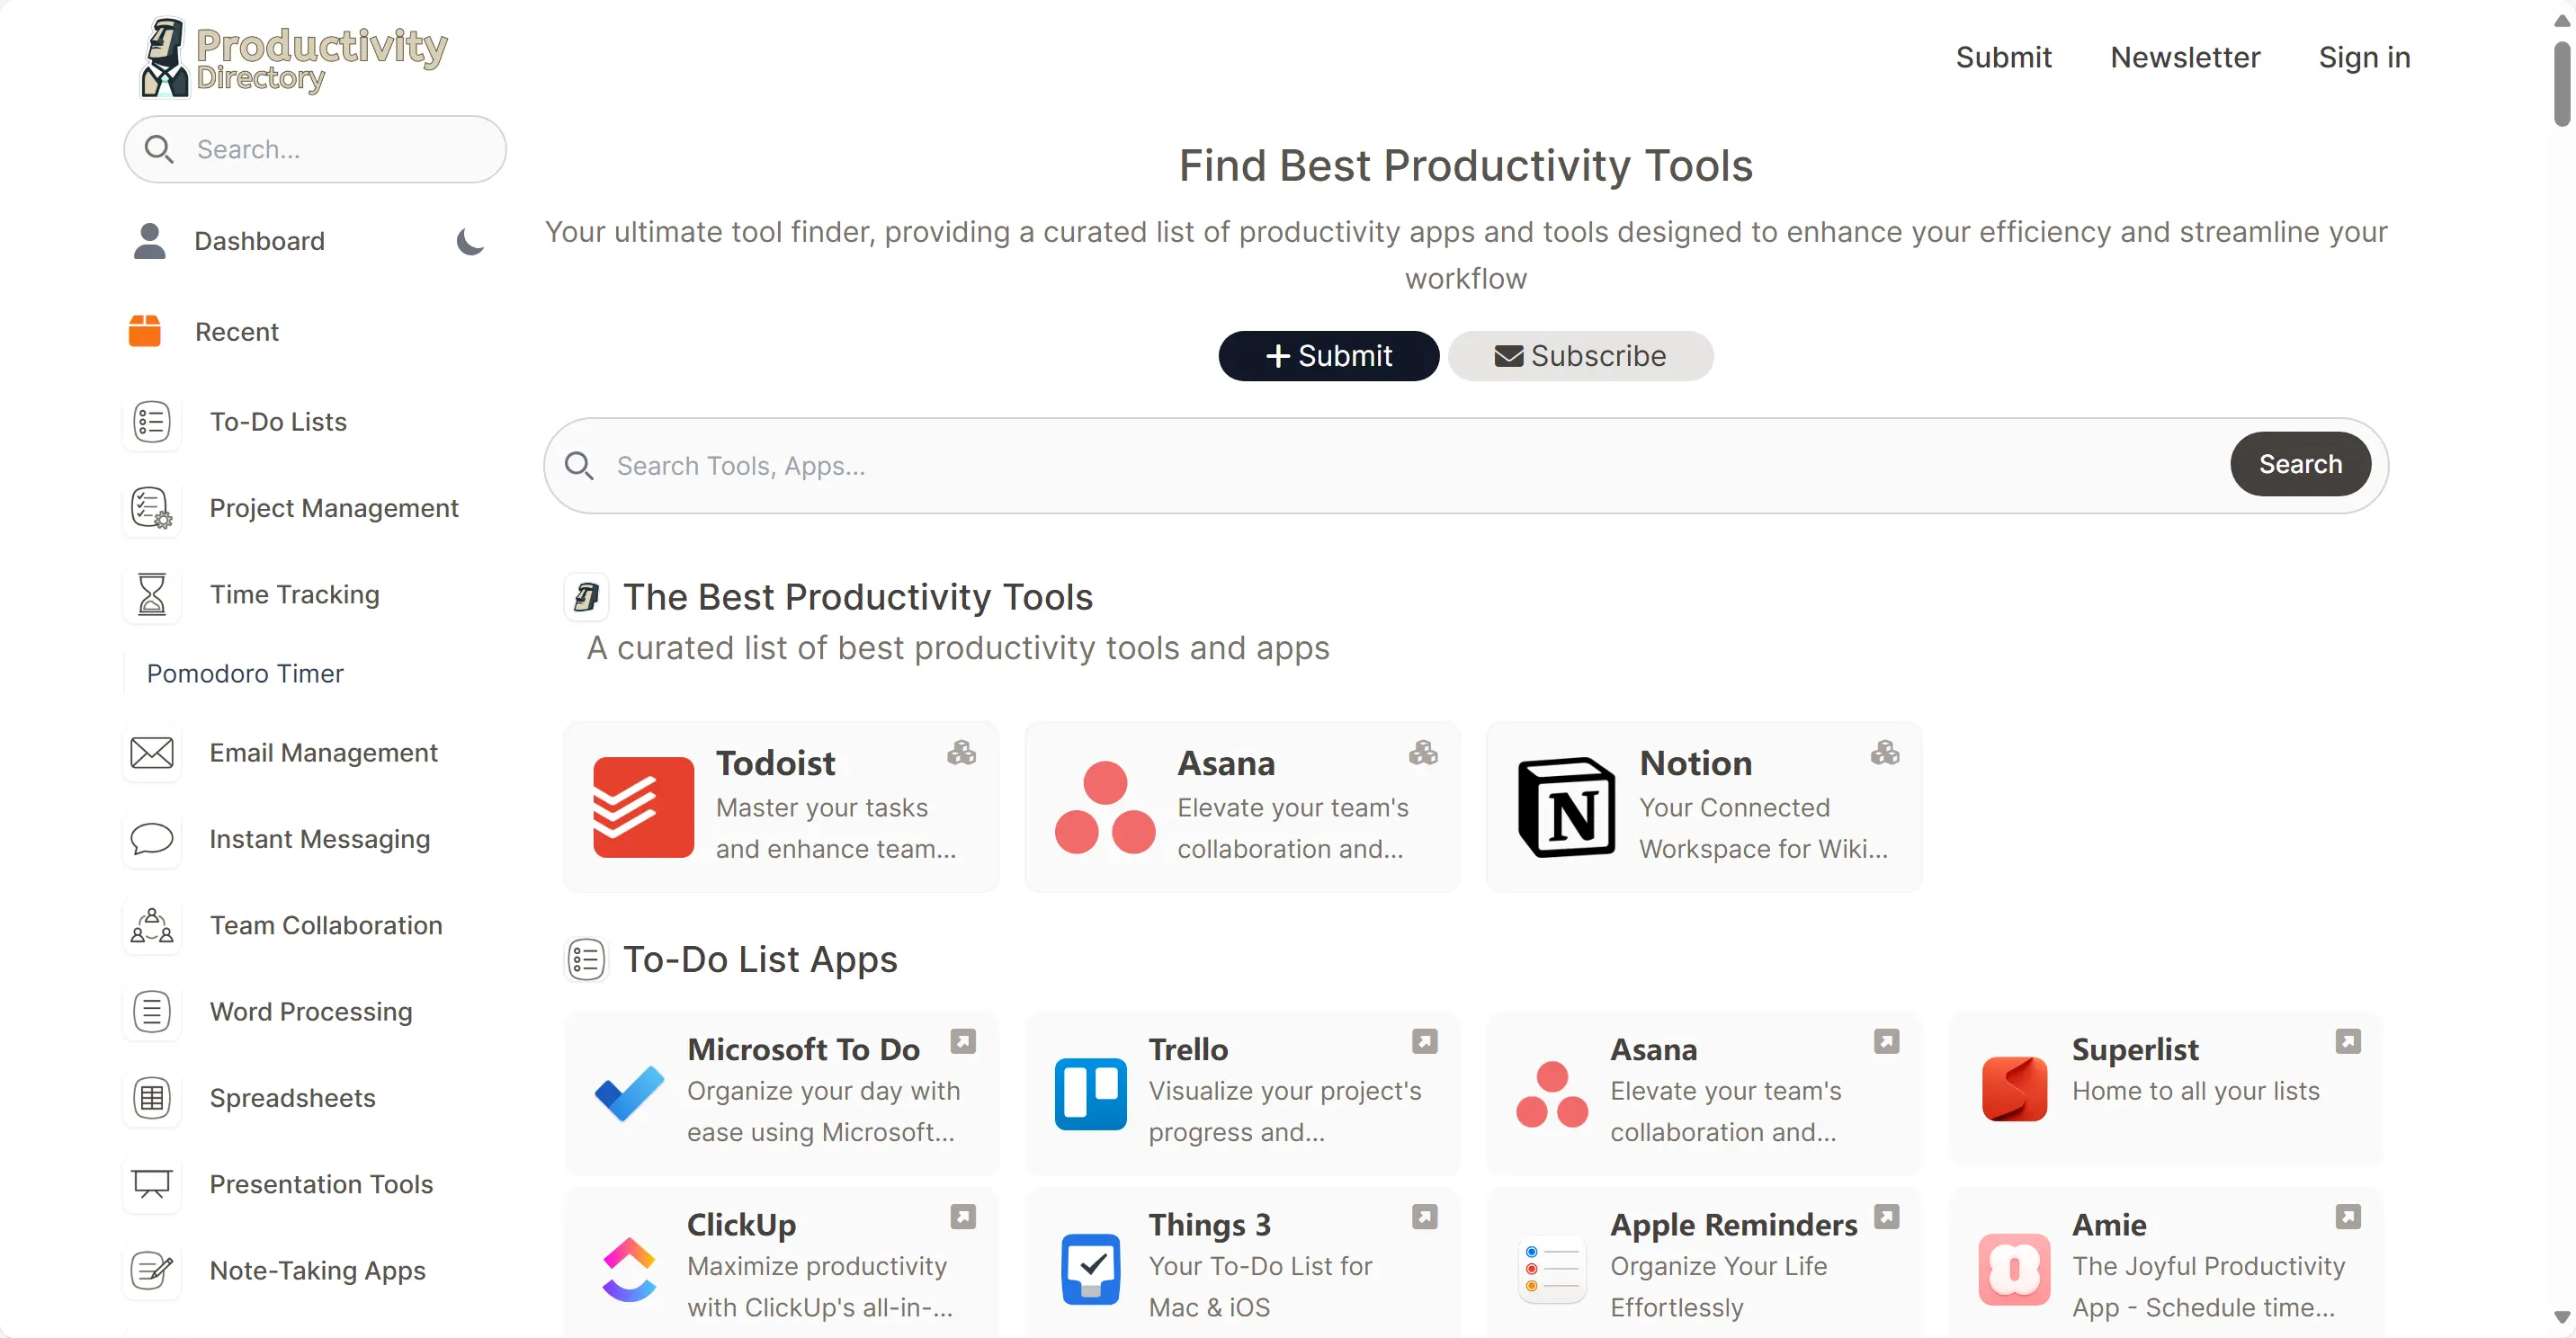Click the scrollbar down arrow
This screenshot has height=1338, width=2576.
(x=2562, y=1318)
